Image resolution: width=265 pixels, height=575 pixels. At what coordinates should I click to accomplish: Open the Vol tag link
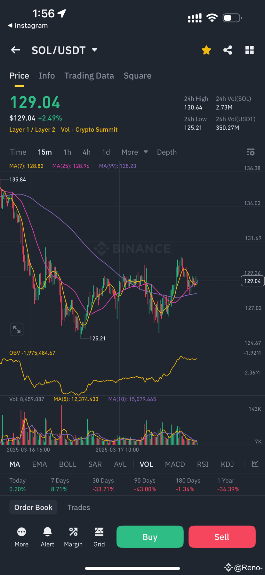click(x=65, y=129)
